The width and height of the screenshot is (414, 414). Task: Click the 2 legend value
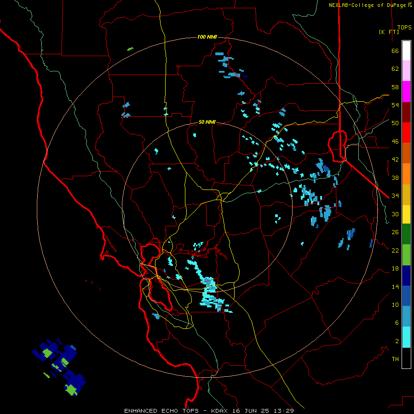(397, 341)
